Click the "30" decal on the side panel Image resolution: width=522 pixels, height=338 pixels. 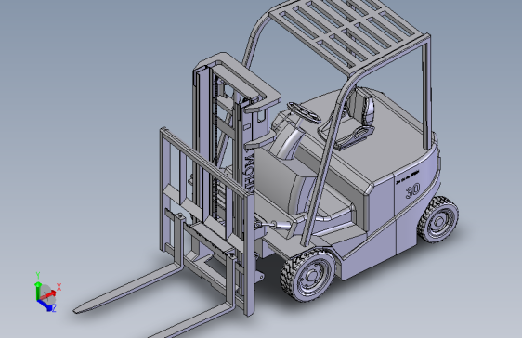(412, 191)
